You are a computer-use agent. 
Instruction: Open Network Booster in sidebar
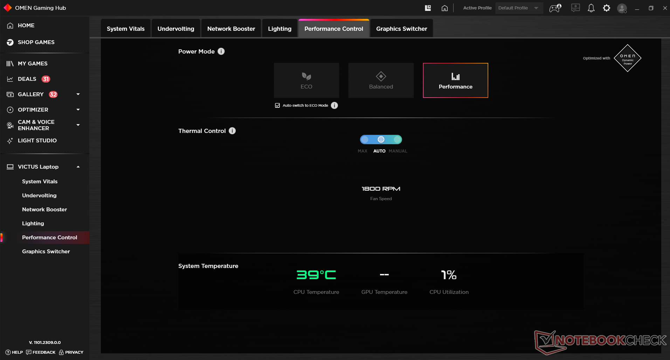44,210
